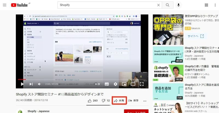Open the mikimiki web スクール channel name

[x=196, y=111]
